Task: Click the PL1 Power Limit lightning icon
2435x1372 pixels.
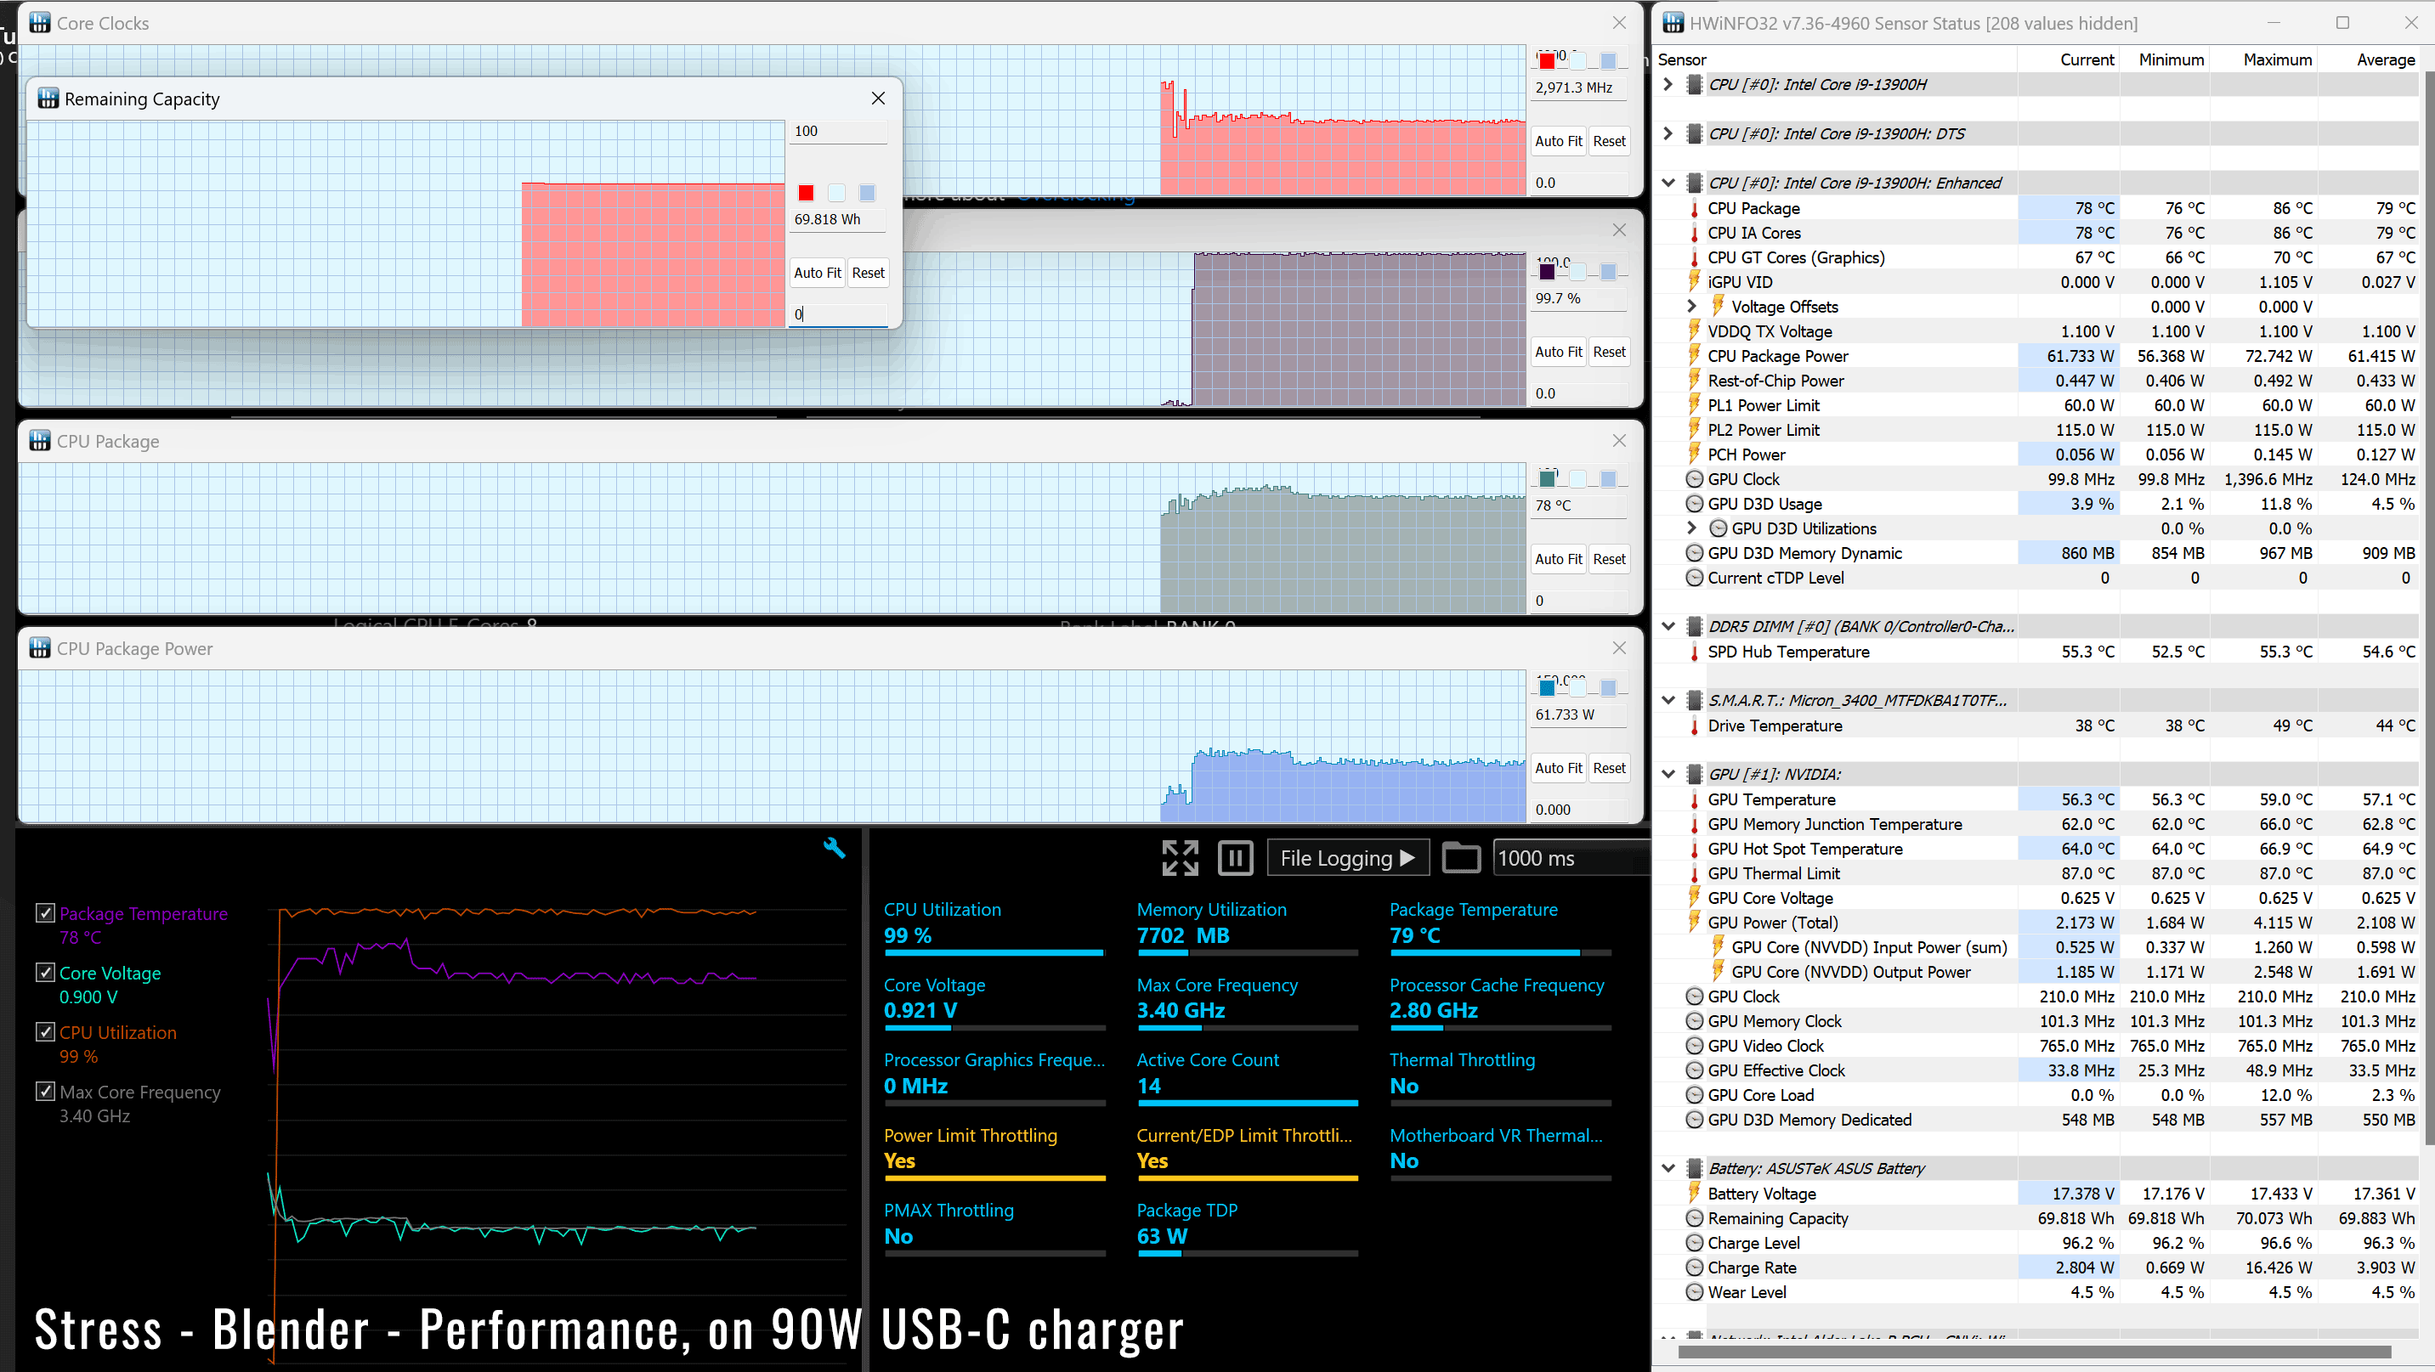Action: pos(1695,404)
